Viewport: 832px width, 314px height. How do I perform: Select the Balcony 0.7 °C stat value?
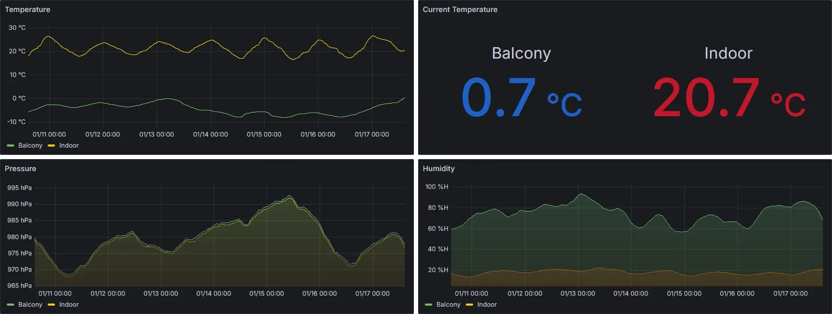521,98
